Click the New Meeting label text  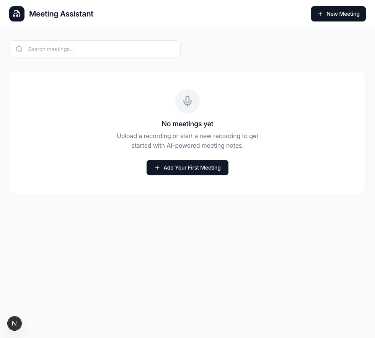[343, 14]
